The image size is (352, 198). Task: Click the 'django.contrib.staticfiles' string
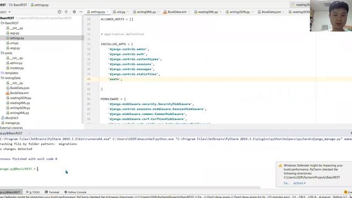pyautogui.click(x=133, y=74)
